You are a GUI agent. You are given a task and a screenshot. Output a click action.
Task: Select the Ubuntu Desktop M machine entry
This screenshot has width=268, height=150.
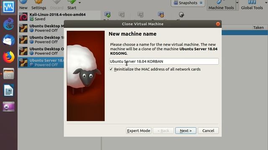pyautogui.click(x=41, y=28)
